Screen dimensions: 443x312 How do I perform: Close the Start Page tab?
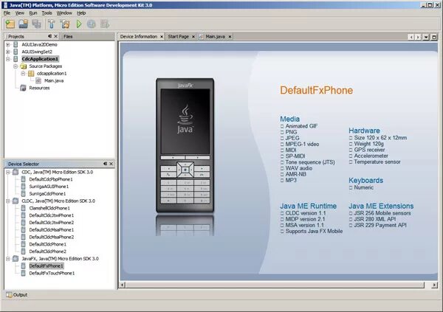point(193,37)
